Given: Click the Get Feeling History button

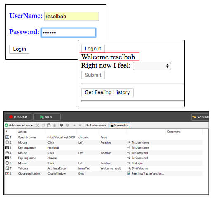Looking at the screenshot, I should [x=107, y=92].
